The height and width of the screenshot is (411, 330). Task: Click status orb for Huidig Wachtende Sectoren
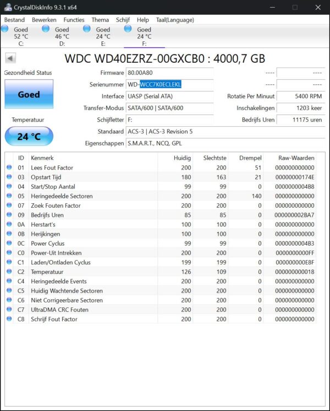pos(9,290)
